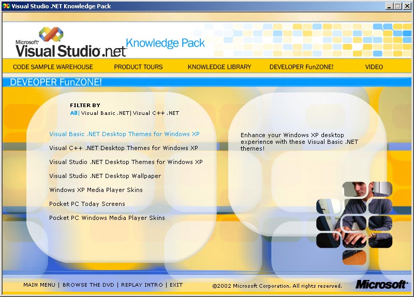Filter the list by All
The image size is (414, 297).
73,113
